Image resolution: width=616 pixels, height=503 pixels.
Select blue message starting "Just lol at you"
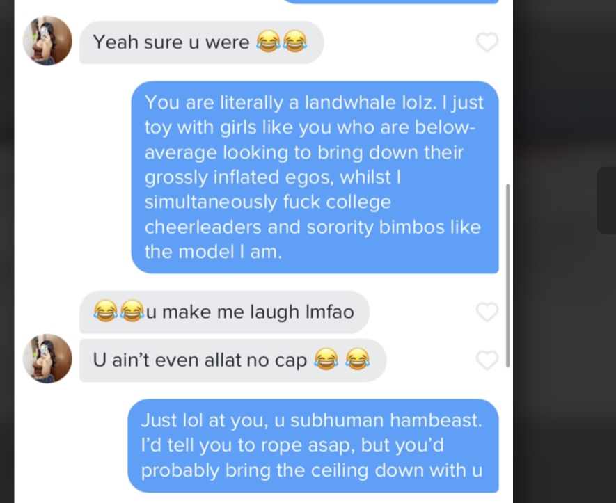(313, 446)
